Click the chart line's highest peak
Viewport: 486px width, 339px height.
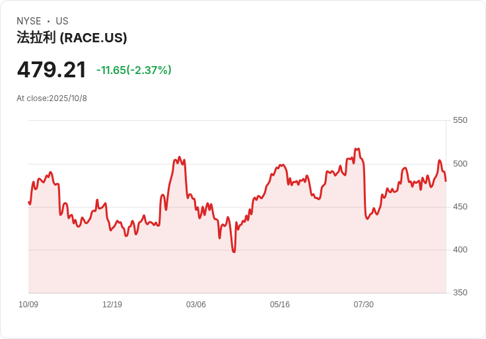pos(357,149)
